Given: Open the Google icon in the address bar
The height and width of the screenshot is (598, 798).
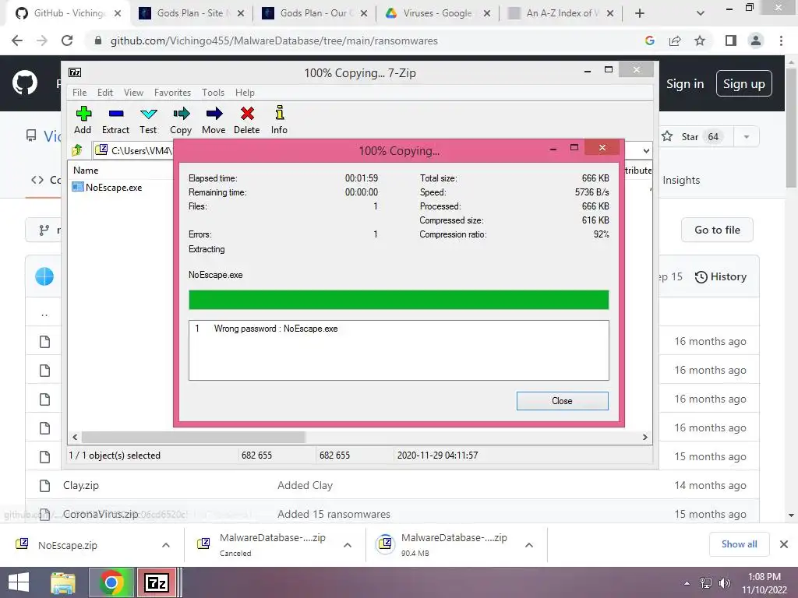Looking at the screenshot, I should pyautogui.click(x=649, y=40).
